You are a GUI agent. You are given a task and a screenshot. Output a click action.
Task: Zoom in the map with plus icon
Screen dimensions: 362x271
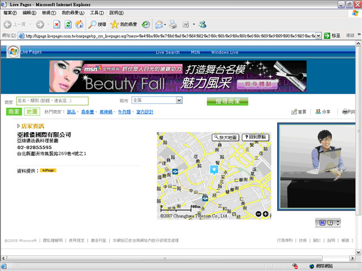[x=266, y=214]
